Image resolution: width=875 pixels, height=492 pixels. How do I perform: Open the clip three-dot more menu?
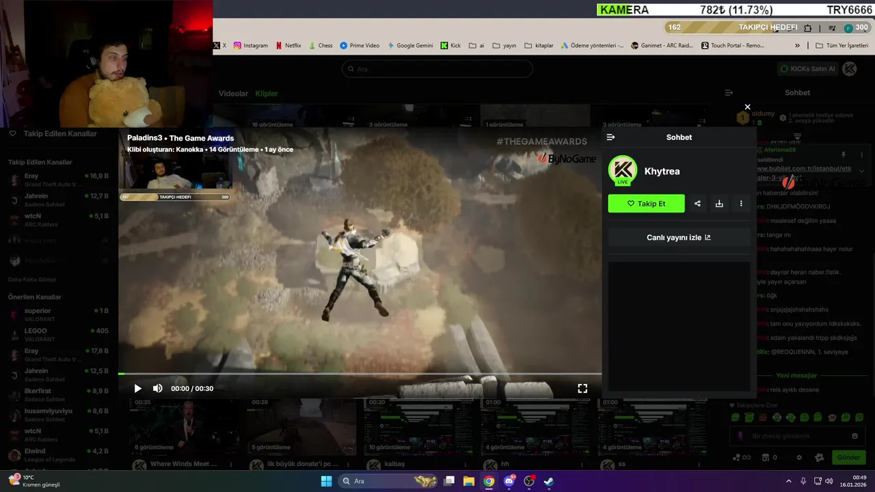[x=741, y=204]
